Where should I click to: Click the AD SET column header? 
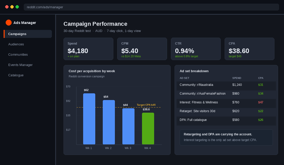(184, 78)
